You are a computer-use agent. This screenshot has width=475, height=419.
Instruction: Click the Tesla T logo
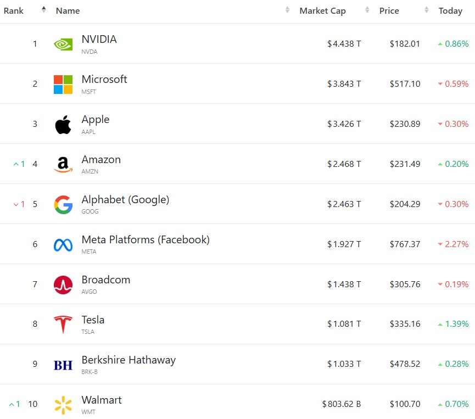[63, 325]
